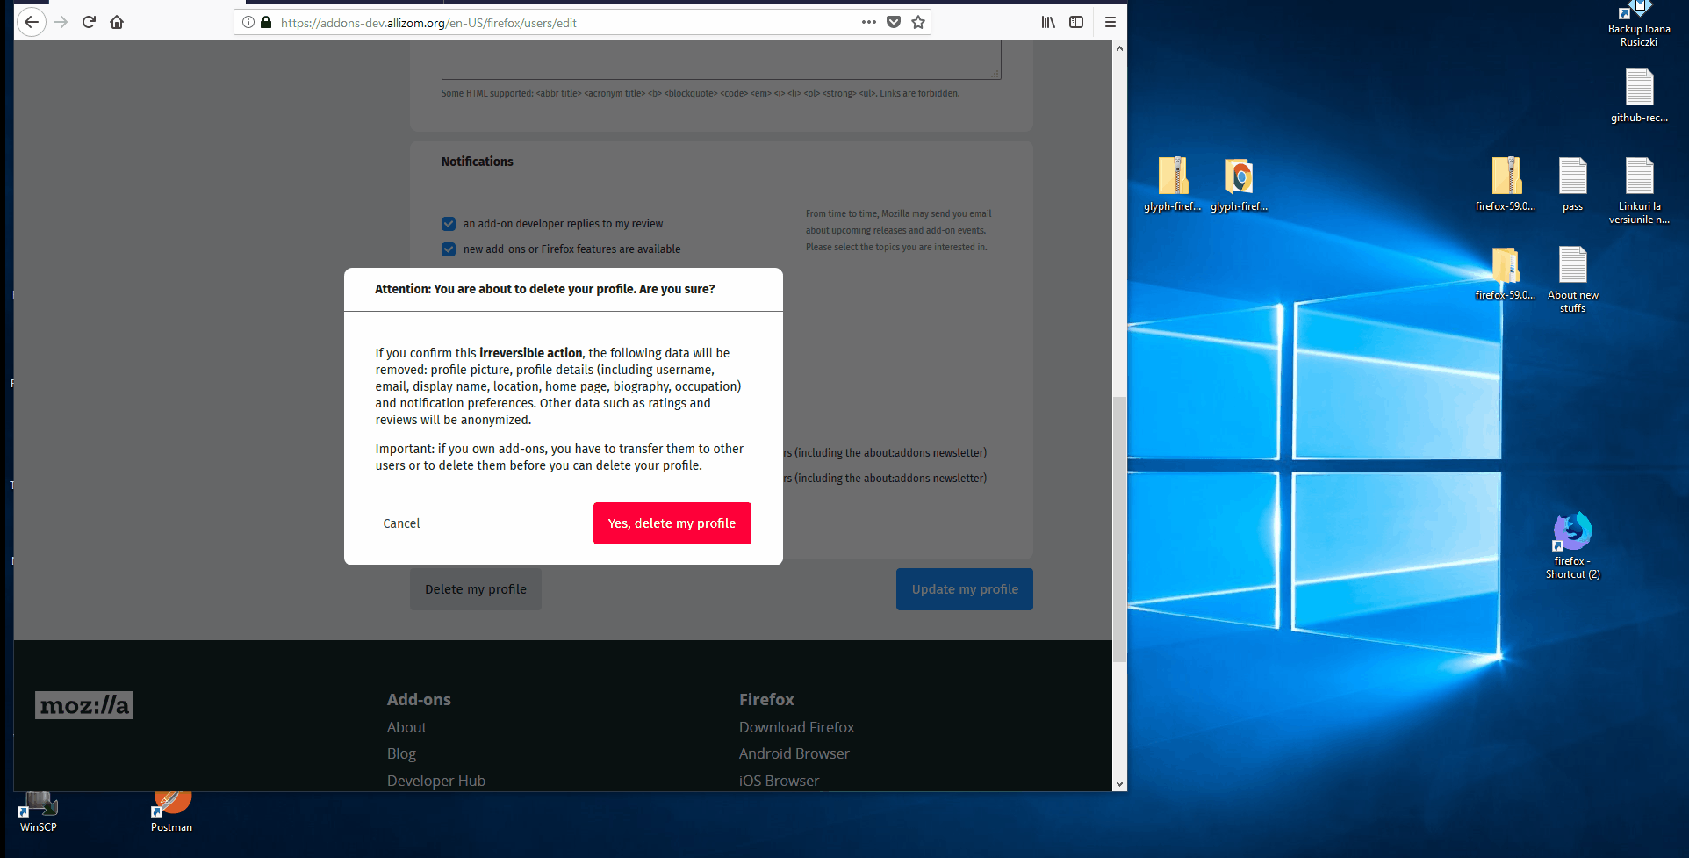1689x858 pixels.
Task: Open the About link in the footer
Action: (x=406, y=727)
